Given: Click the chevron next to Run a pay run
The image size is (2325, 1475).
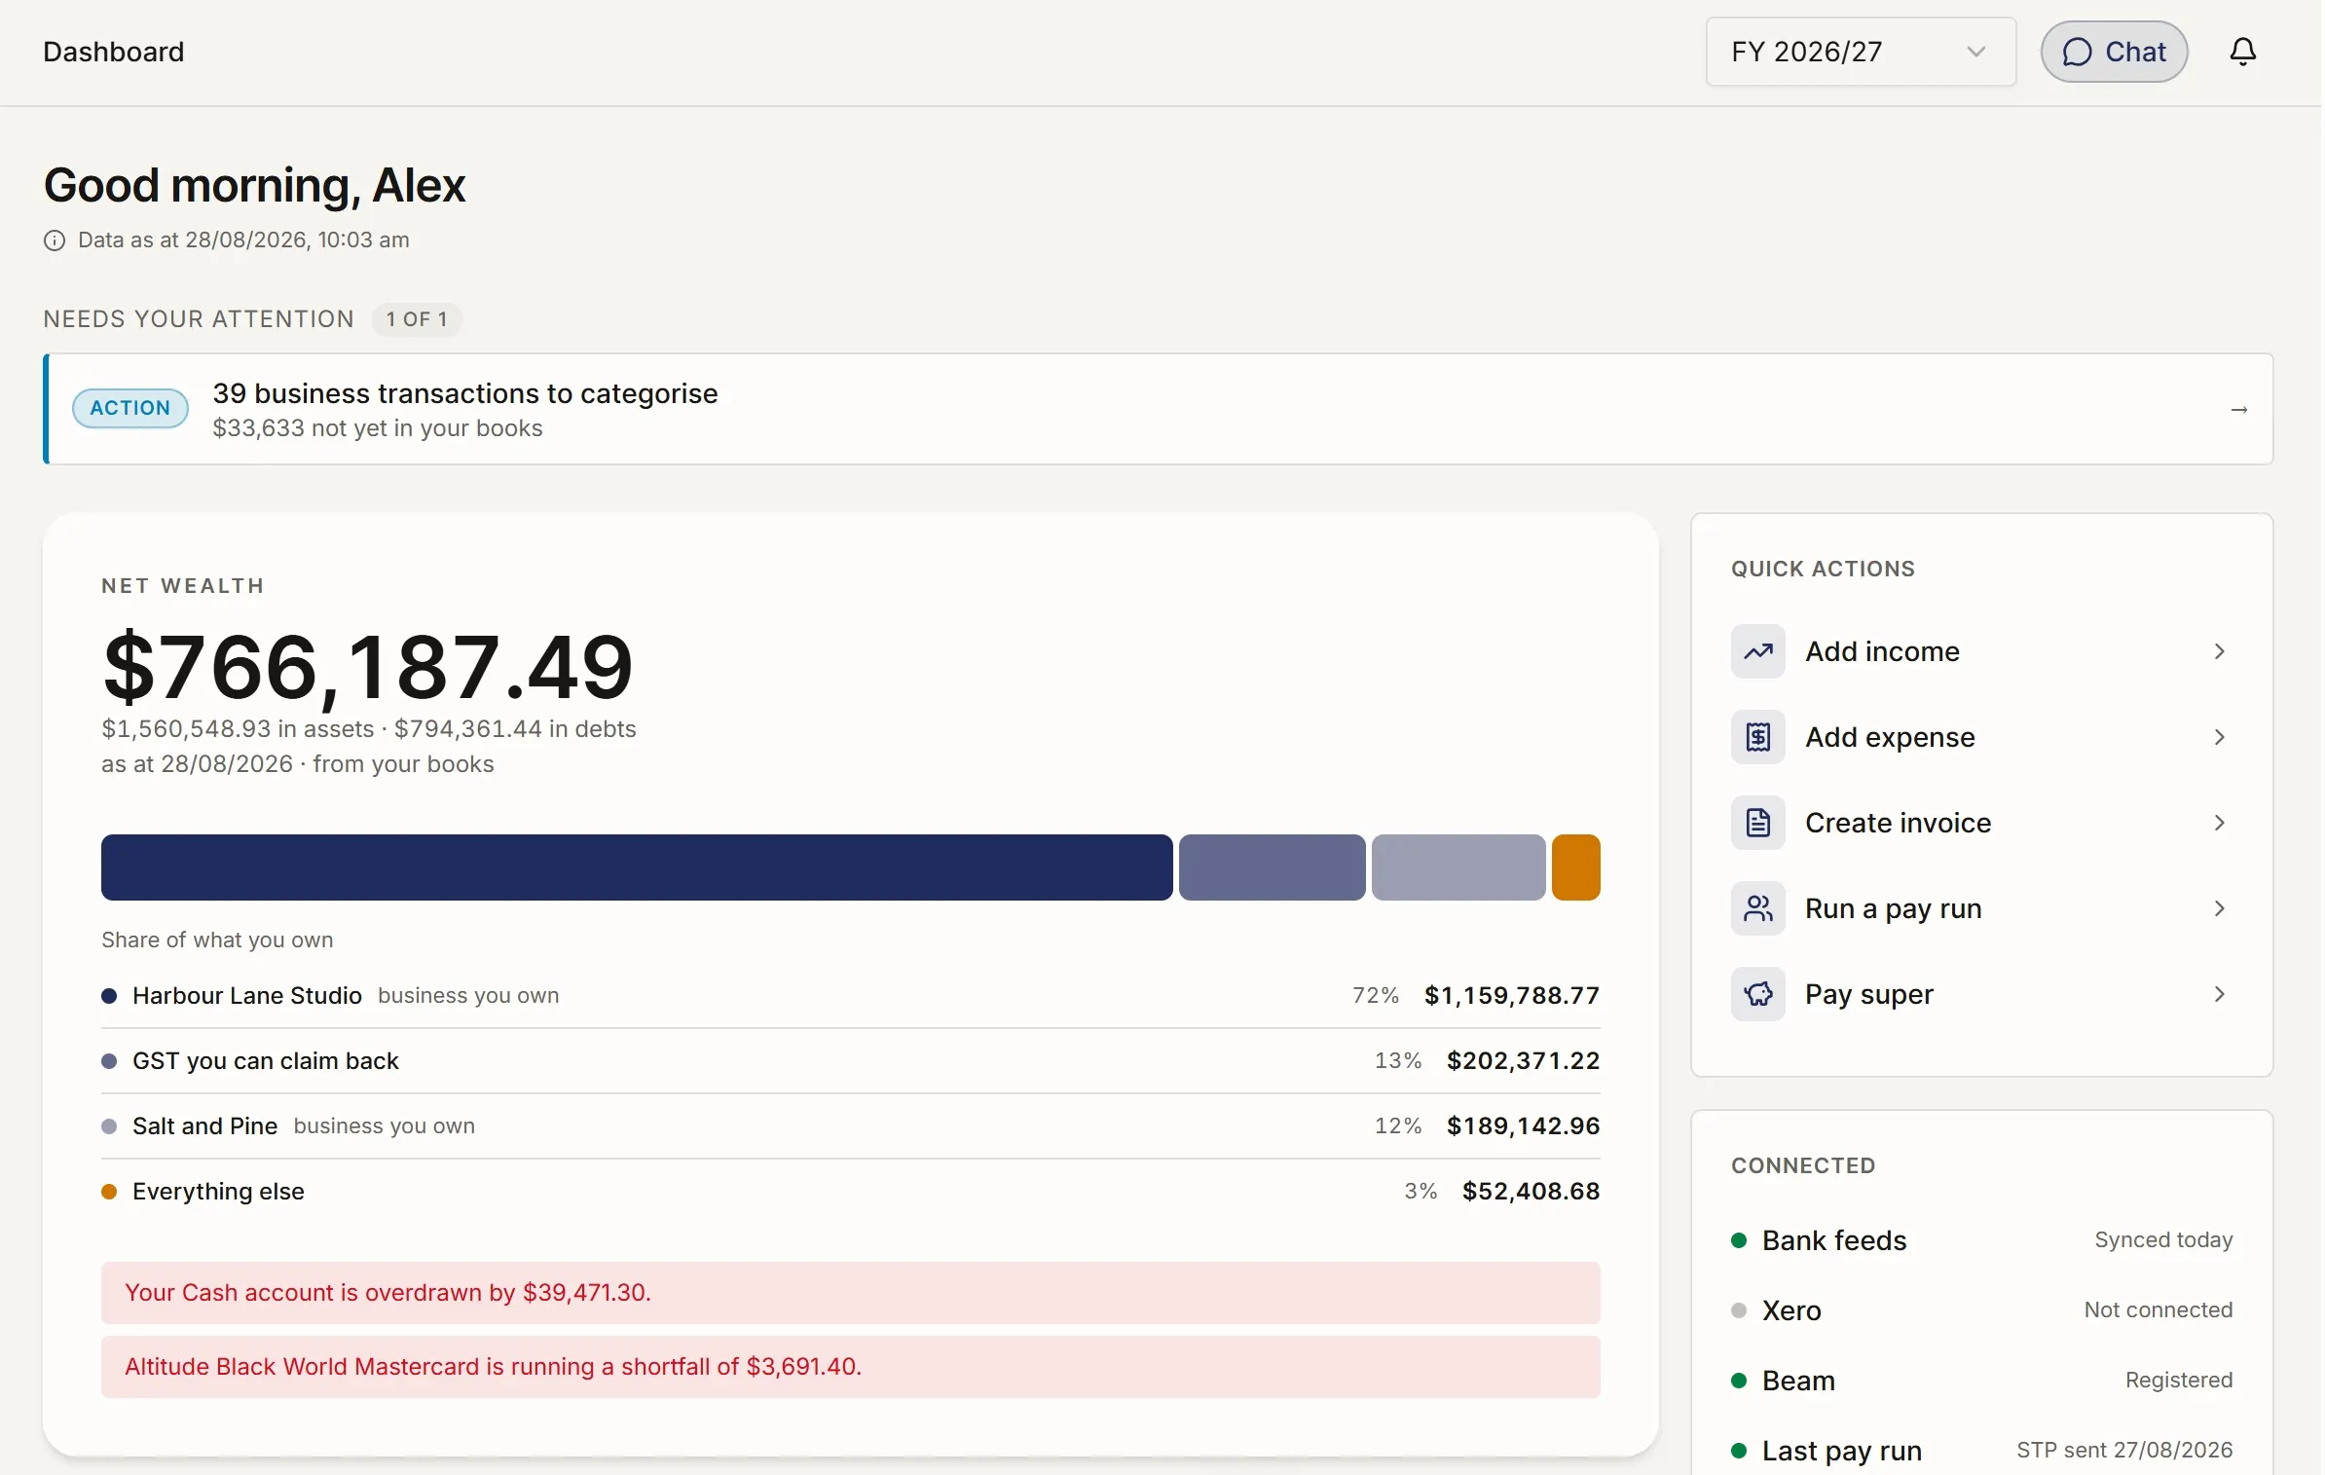Looking at the screenshot, I should pyautogui.click(x=2219, y=908).
